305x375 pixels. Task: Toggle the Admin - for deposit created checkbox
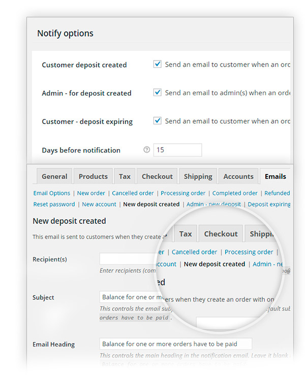pos(157,92)
